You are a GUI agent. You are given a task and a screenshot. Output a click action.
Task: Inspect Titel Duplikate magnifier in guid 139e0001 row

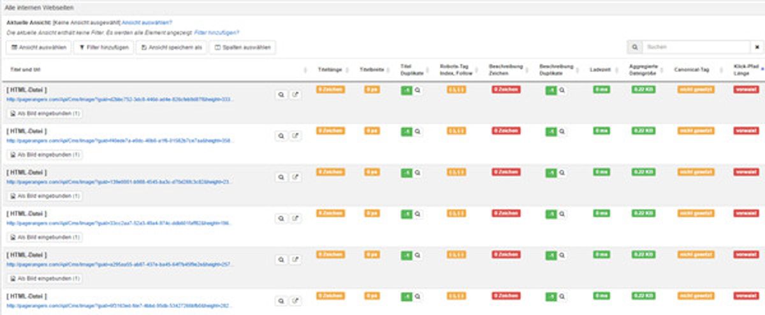(418, 173)
